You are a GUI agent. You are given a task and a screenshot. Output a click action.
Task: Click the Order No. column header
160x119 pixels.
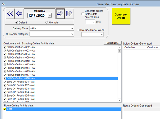(135, 47)
